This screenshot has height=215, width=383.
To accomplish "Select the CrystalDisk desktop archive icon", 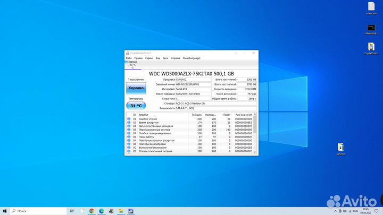I will (371, 48).
